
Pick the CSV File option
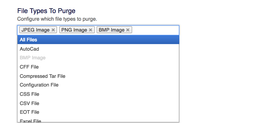pyautogui.click(x=29, y=103)
